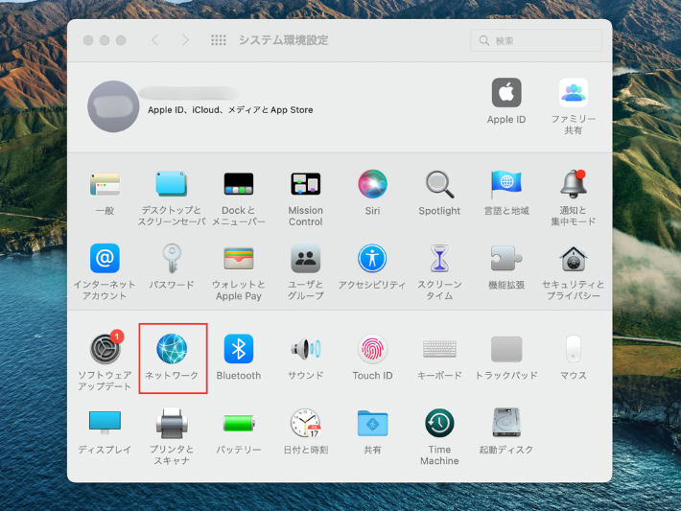Go forward with the right chevron
Viewport: 681px width, 511px height.
pyautogui.click(x=185, y=40)
